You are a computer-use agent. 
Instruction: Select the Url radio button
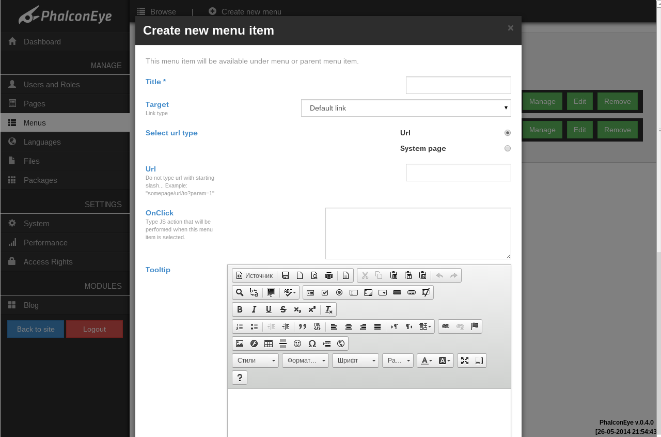click(x=508, y=133)
